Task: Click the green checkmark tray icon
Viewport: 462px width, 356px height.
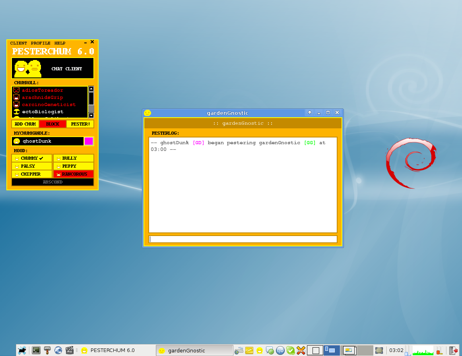Action: [x=291, y=350]
